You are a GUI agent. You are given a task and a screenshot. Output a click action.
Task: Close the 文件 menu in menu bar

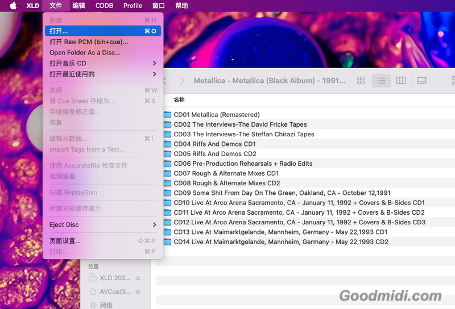[x=56, y=6]
